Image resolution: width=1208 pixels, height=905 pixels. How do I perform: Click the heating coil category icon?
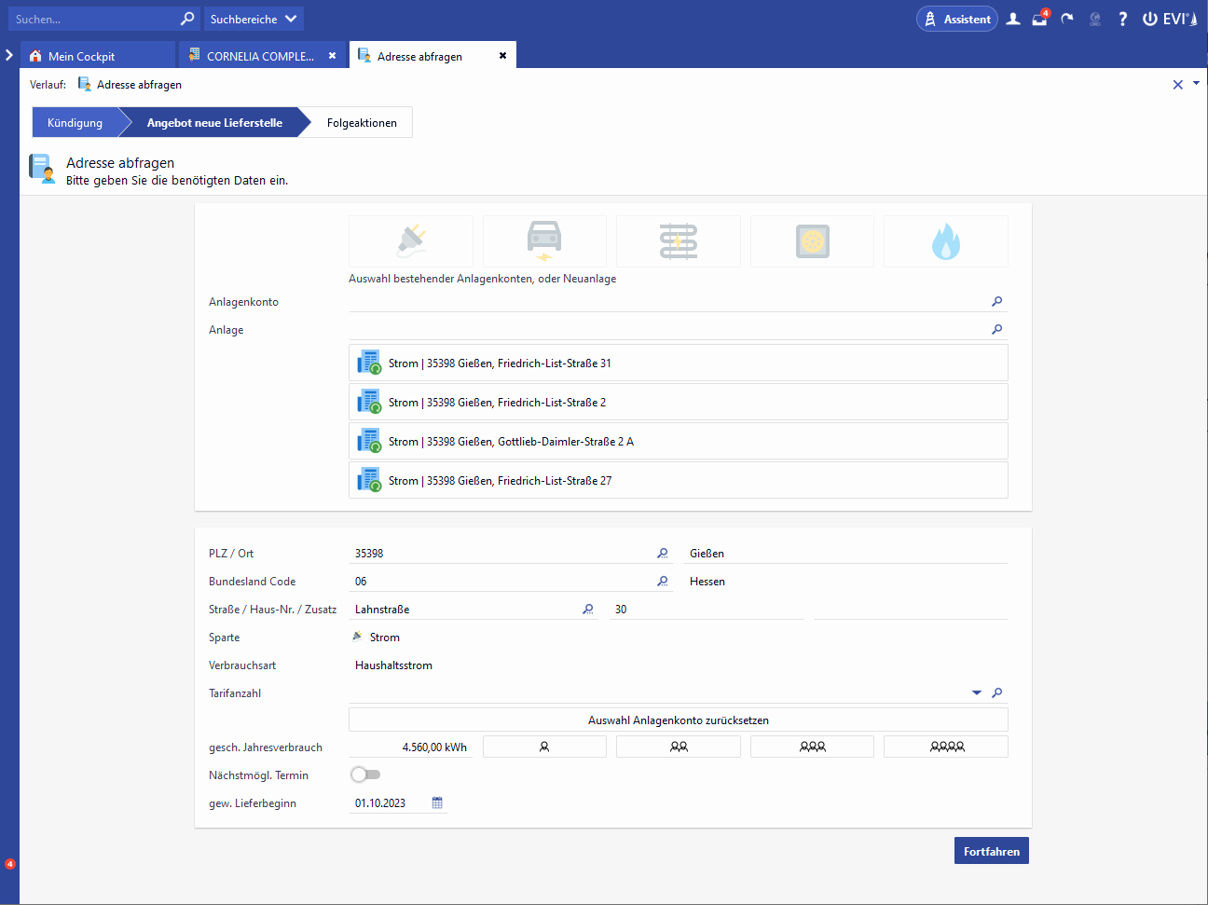pos(679,241)
